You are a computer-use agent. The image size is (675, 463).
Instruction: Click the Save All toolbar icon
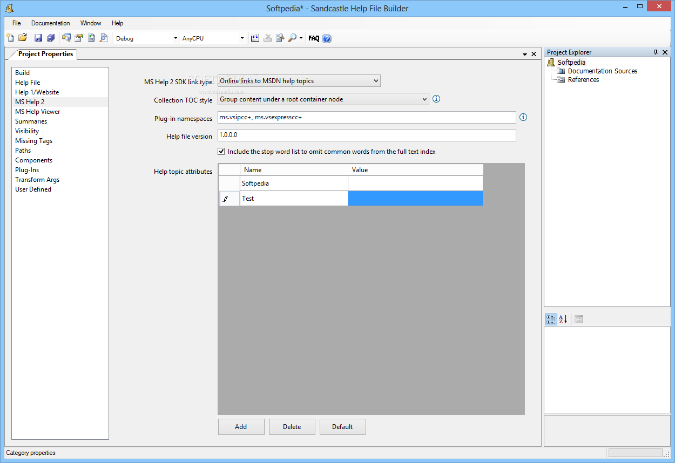tap(51, 38)
